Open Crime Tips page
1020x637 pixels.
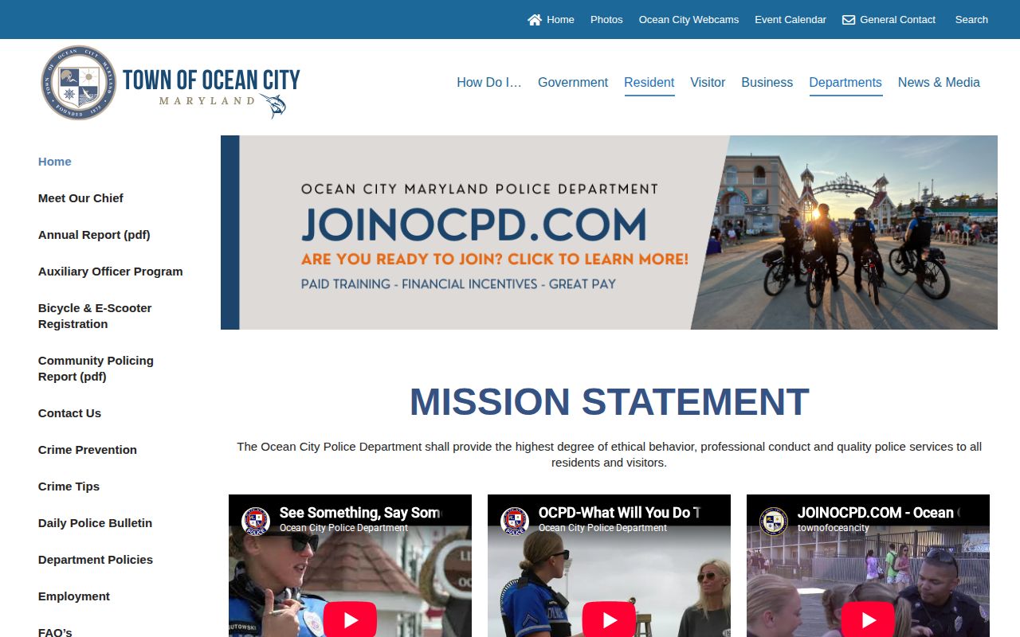(x=69, y=487)
